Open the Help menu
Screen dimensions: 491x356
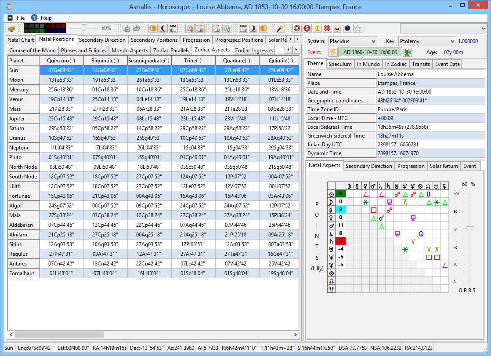(46, 18)
